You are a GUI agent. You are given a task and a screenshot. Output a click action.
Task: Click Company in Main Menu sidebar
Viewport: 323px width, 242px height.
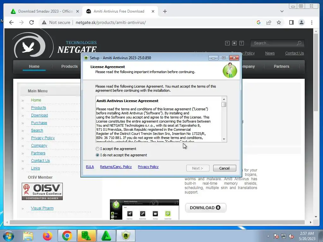pos(39,146)
